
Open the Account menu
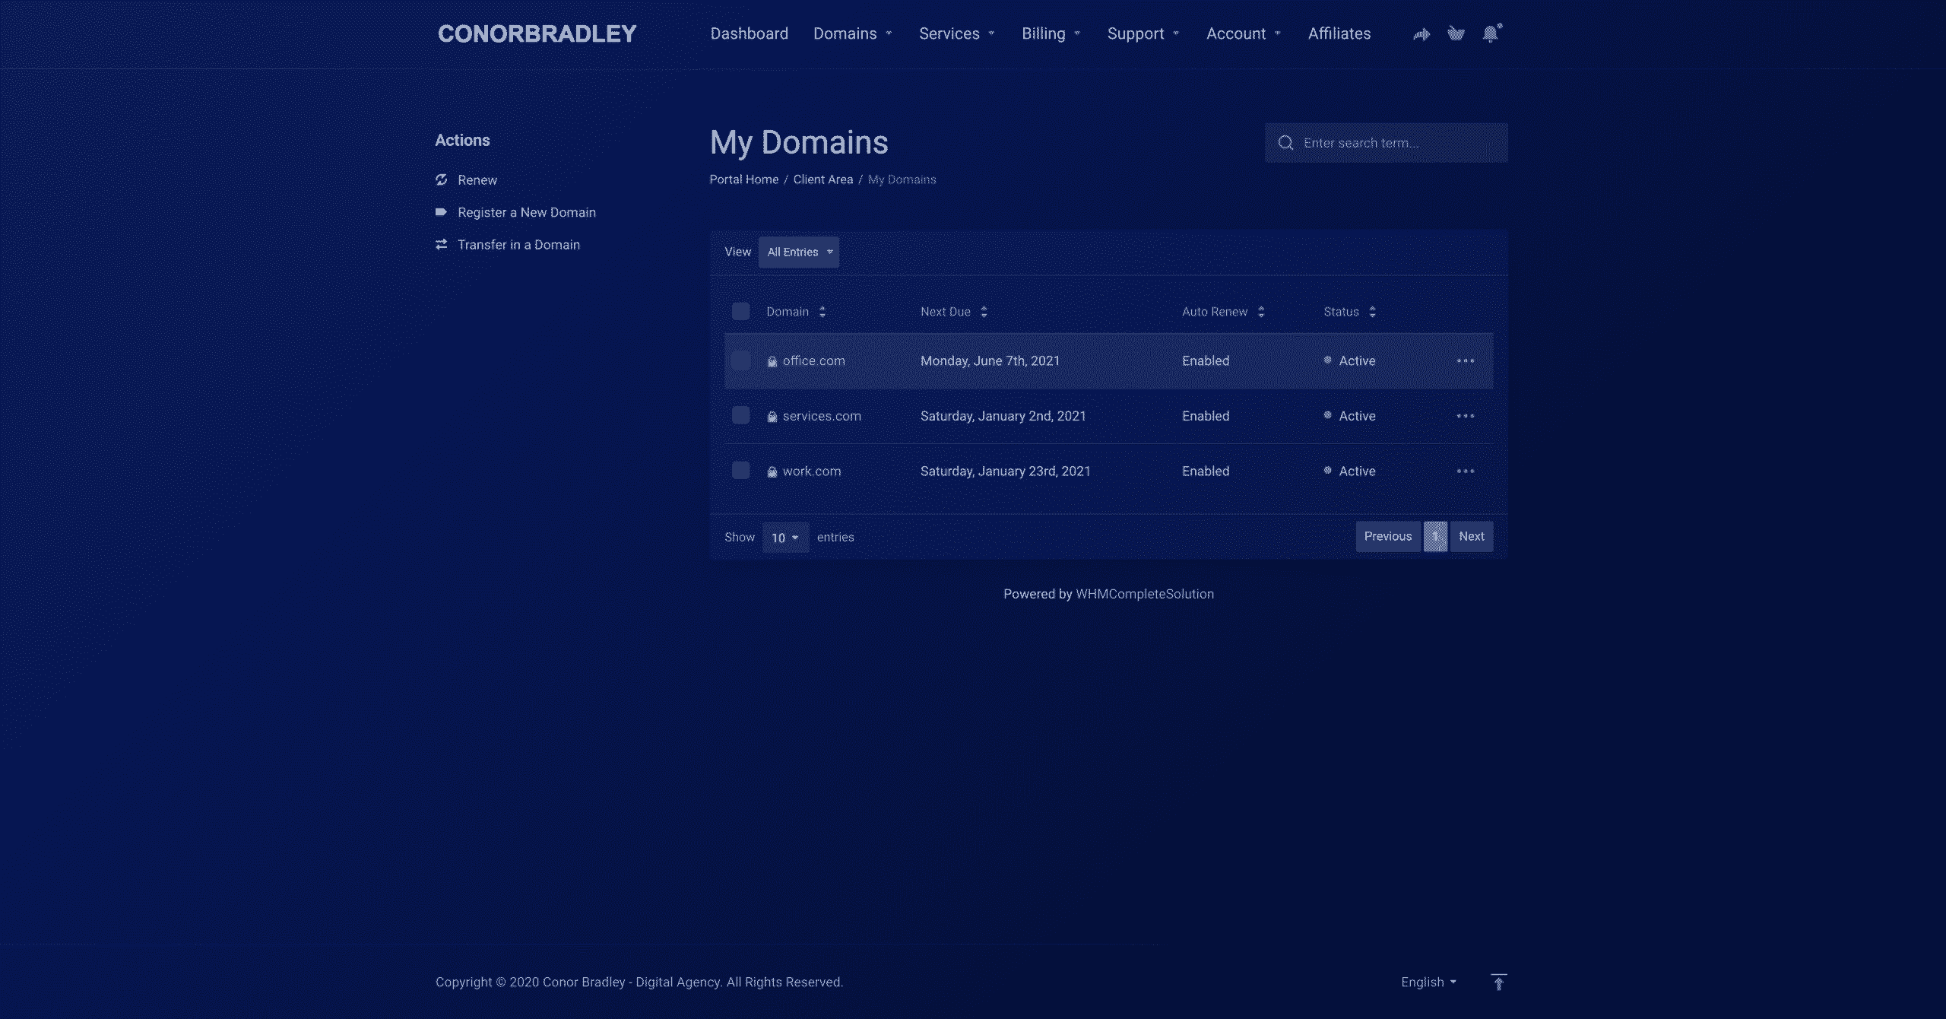click(x=1243, y=33)
